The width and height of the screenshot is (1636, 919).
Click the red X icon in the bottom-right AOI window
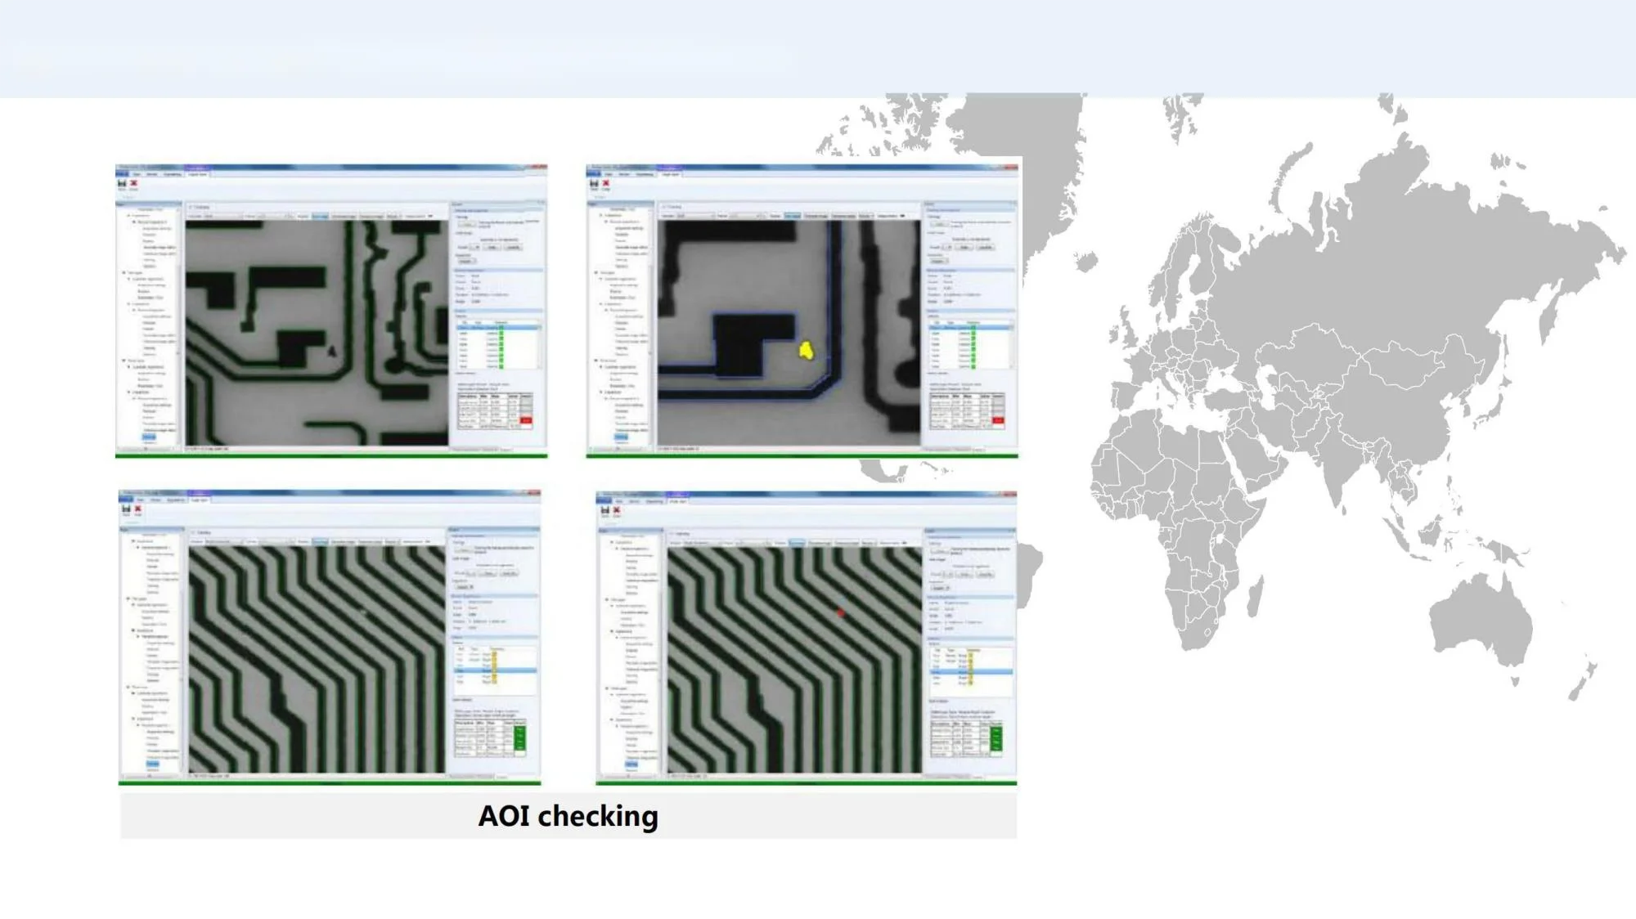pyautogui.click(x=617, y=511)
